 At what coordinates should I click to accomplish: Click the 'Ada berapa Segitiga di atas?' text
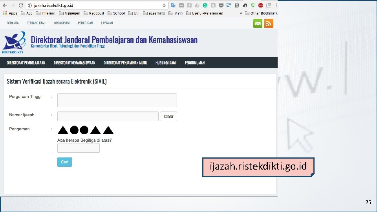[84, 140]
